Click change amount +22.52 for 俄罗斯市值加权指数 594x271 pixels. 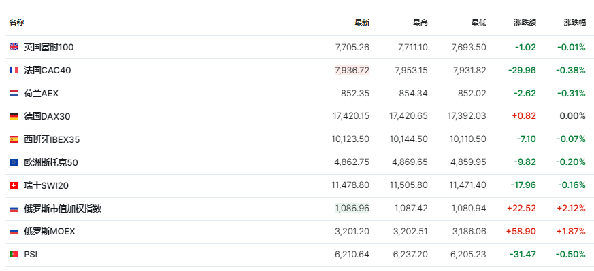coord(522,209)
